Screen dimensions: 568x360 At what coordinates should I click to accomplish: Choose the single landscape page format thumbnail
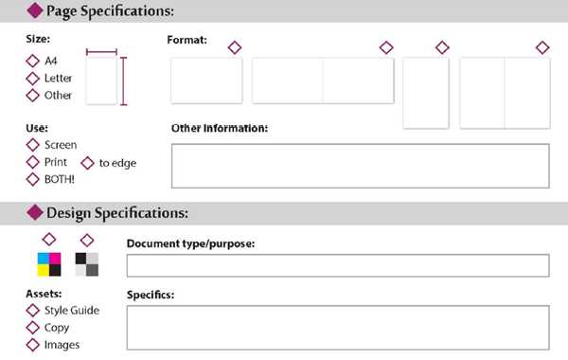point(206,81)
